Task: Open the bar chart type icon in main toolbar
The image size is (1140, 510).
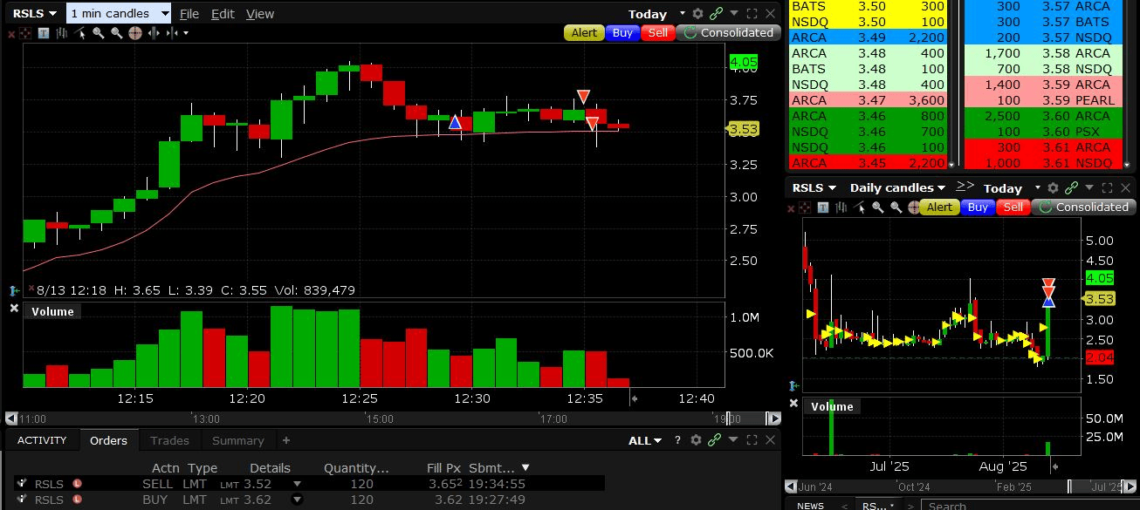Action: pos(62,33)
